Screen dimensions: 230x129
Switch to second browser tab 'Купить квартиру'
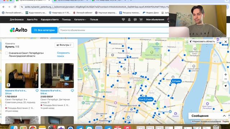click(71, 1)
